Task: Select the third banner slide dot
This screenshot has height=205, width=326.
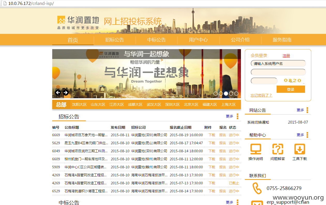Action: coord(226,94)
